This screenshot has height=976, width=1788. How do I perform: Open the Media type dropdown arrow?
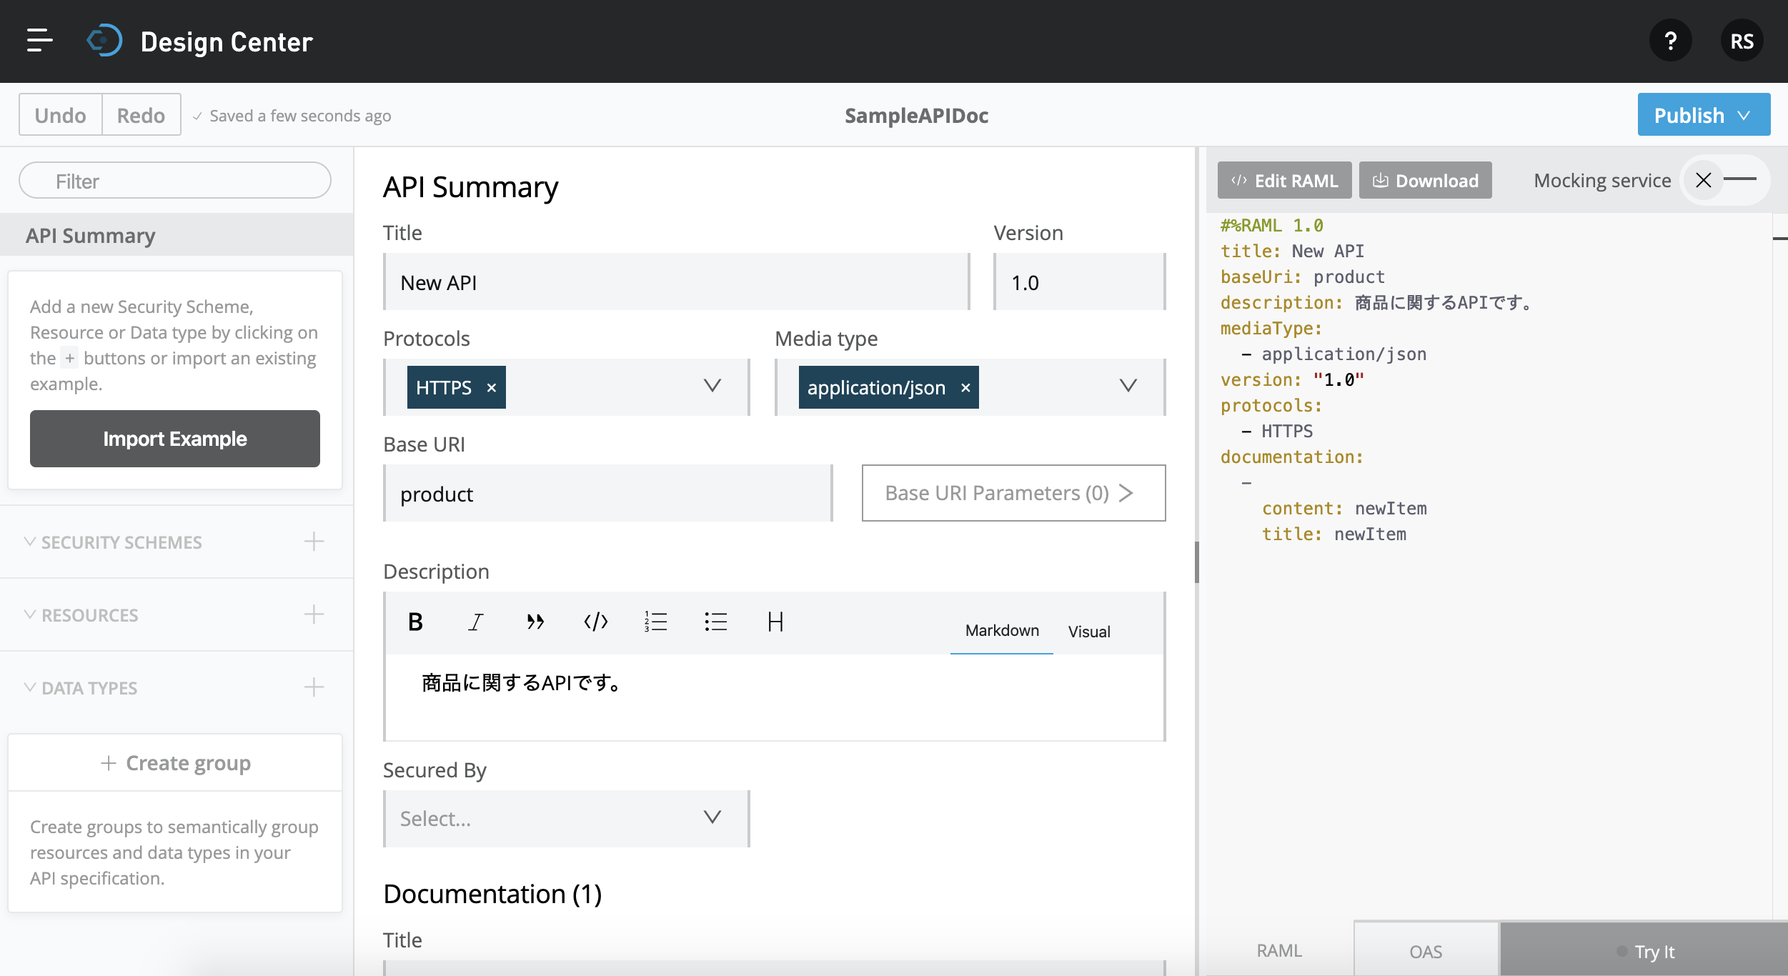coord(1128,387)
